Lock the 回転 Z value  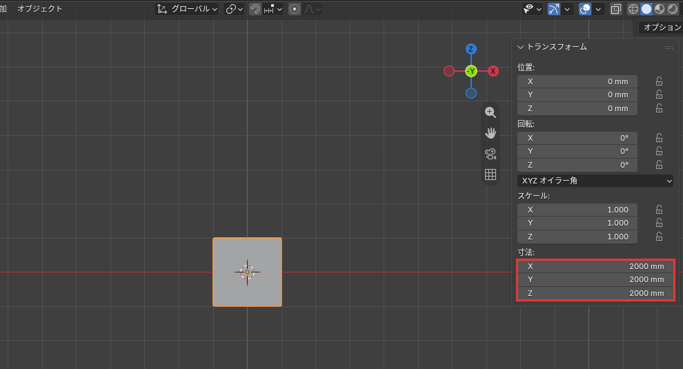[659, 165]
